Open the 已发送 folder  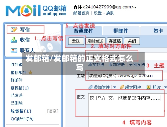[16, 96]
